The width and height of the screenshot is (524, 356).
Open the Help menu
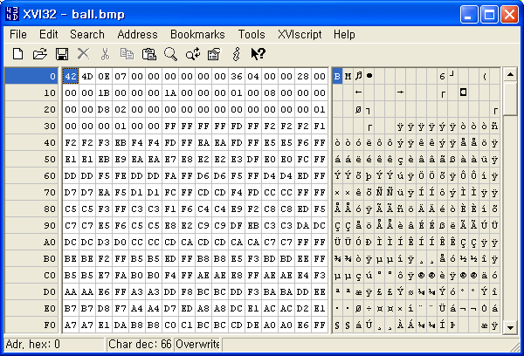344,34
